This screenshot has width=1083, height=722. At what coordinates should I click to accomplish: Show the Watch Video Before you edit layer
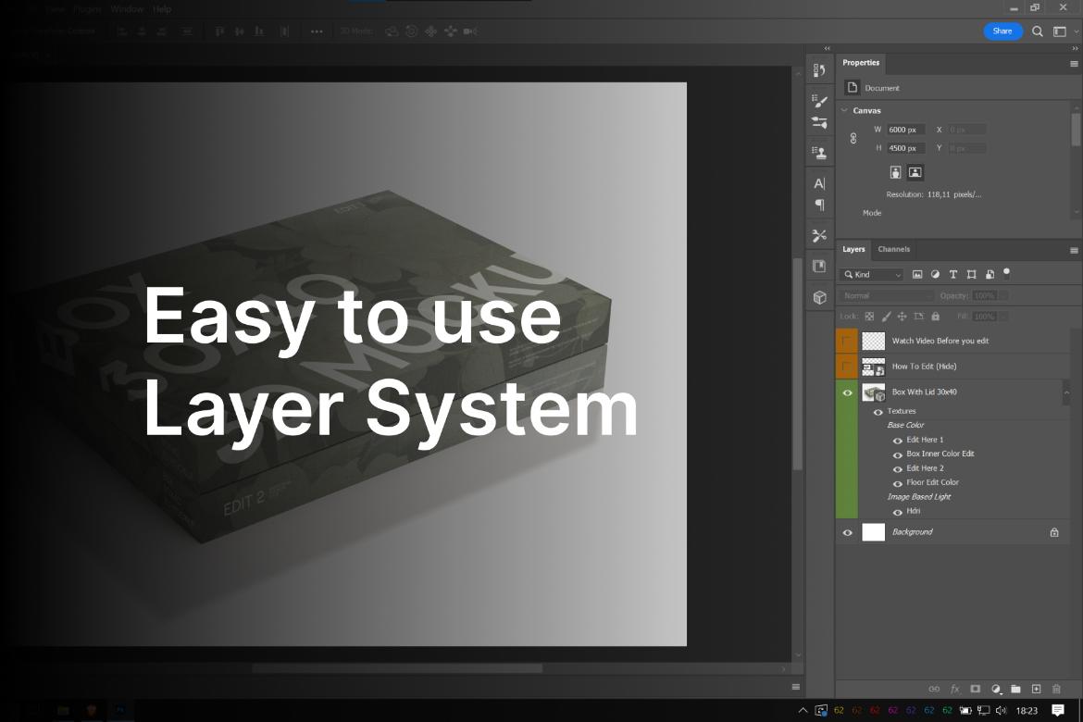point(846,341)
